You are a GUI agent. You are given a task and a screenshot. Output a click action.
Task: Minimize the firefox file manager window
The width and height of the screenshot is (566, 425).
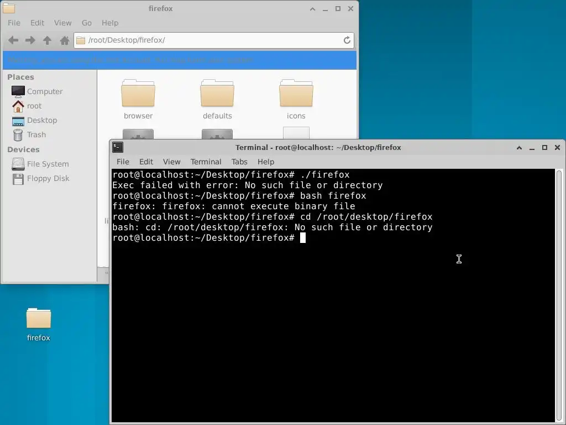click(x=325, y=9)
